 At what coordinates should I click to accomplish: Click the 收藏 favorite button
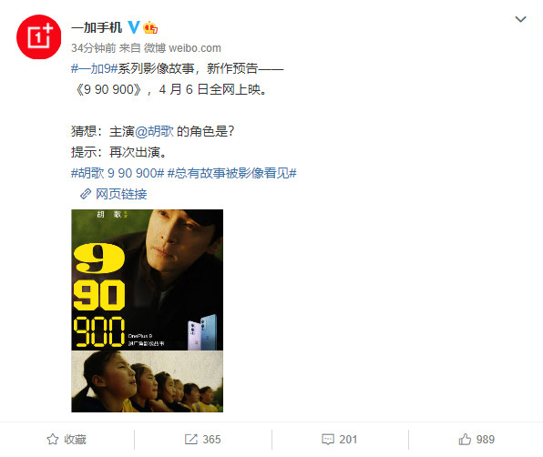tap(67, 440)
